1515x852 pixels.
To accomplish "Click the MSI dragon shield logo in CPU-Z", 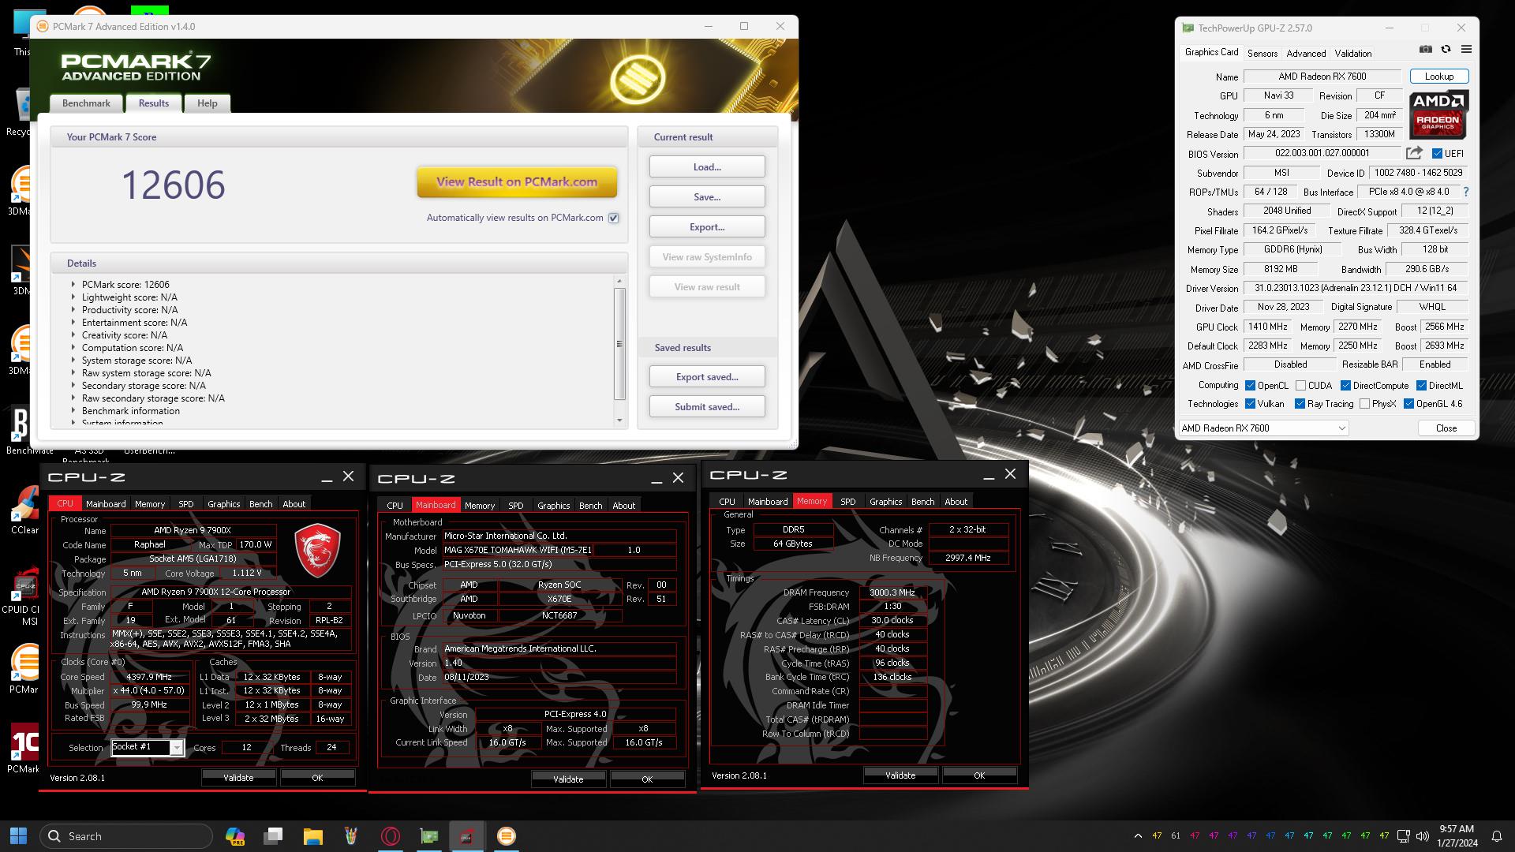I will [x=317, y=551].
